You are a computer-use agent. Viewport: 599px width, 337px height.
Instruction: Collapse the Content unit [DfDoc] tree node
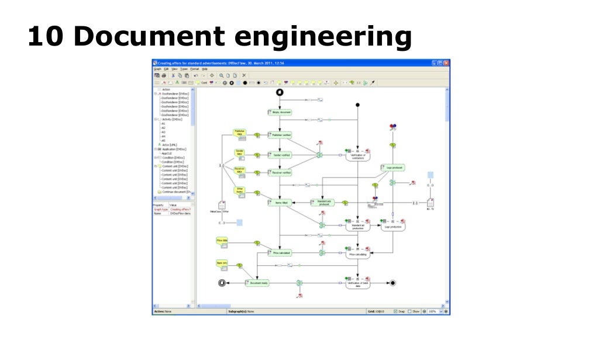click(x=156, y=166)
